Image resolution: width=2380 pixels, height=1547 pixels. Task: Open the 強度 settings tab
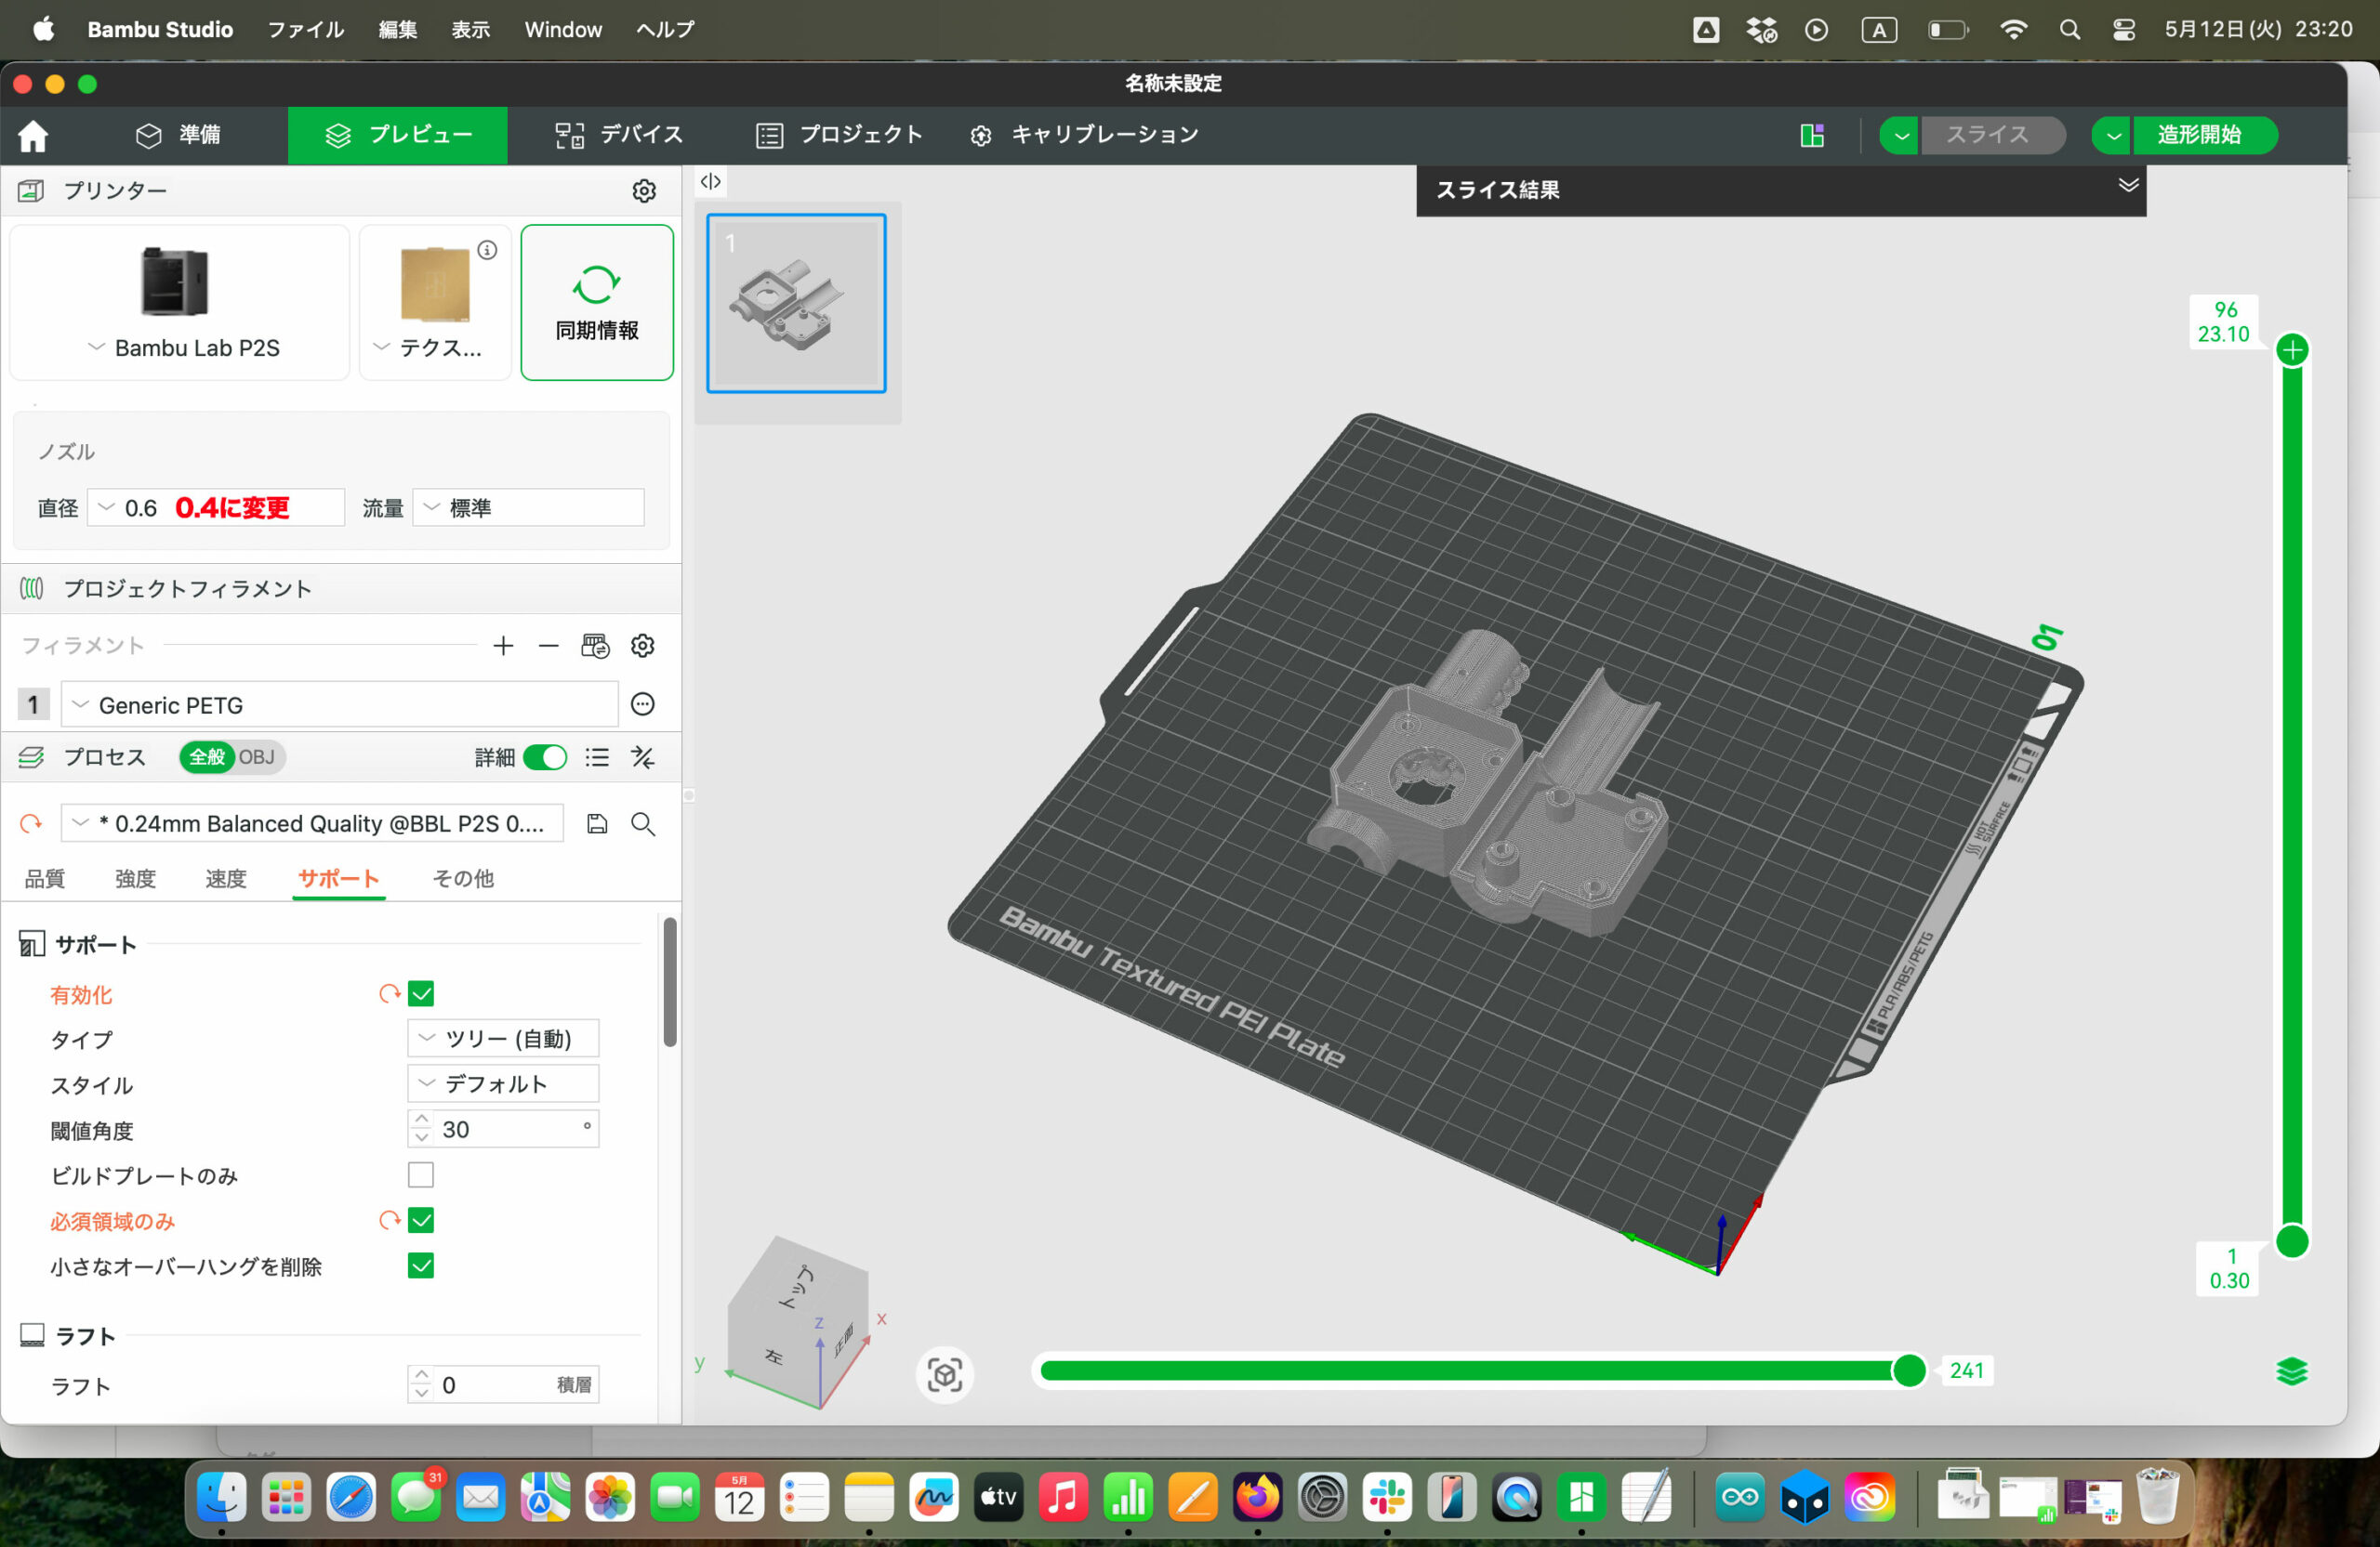tap(135, 878)
